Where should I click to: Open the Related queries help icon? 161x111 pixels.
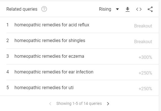44,9
